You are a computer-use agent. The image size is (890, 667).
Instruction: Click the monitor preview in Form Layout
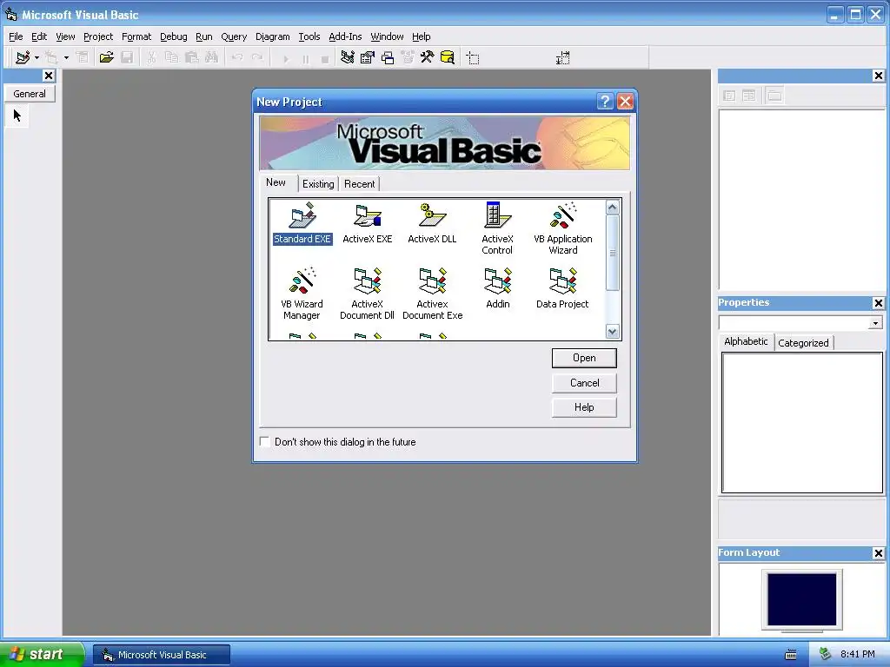coord(801,600)
